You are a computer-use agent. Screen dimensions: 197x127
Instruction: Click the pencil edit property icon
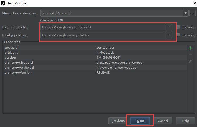pyautogui.click(x=190, y=61)
